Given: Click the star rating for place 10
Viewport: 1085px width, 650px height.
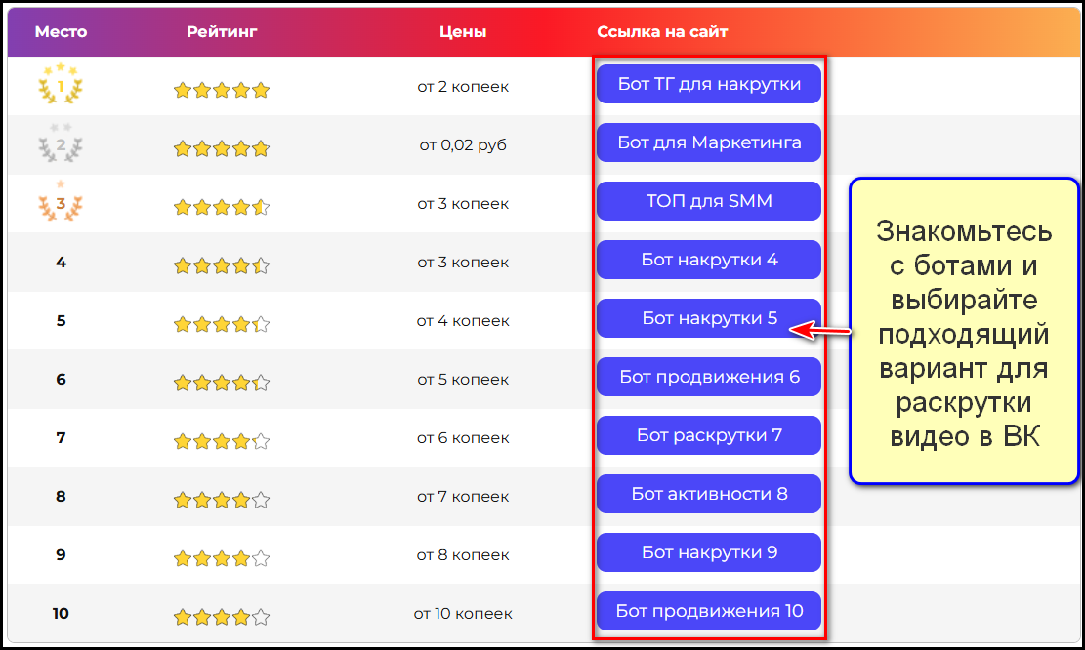Looking at the screenshot, I should tap(222, 617).
